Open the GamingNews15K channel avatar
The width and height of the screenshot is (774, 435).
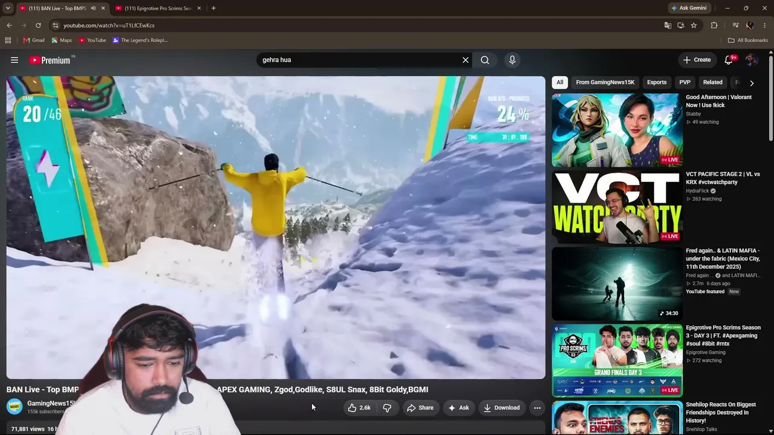coord(15,407)
